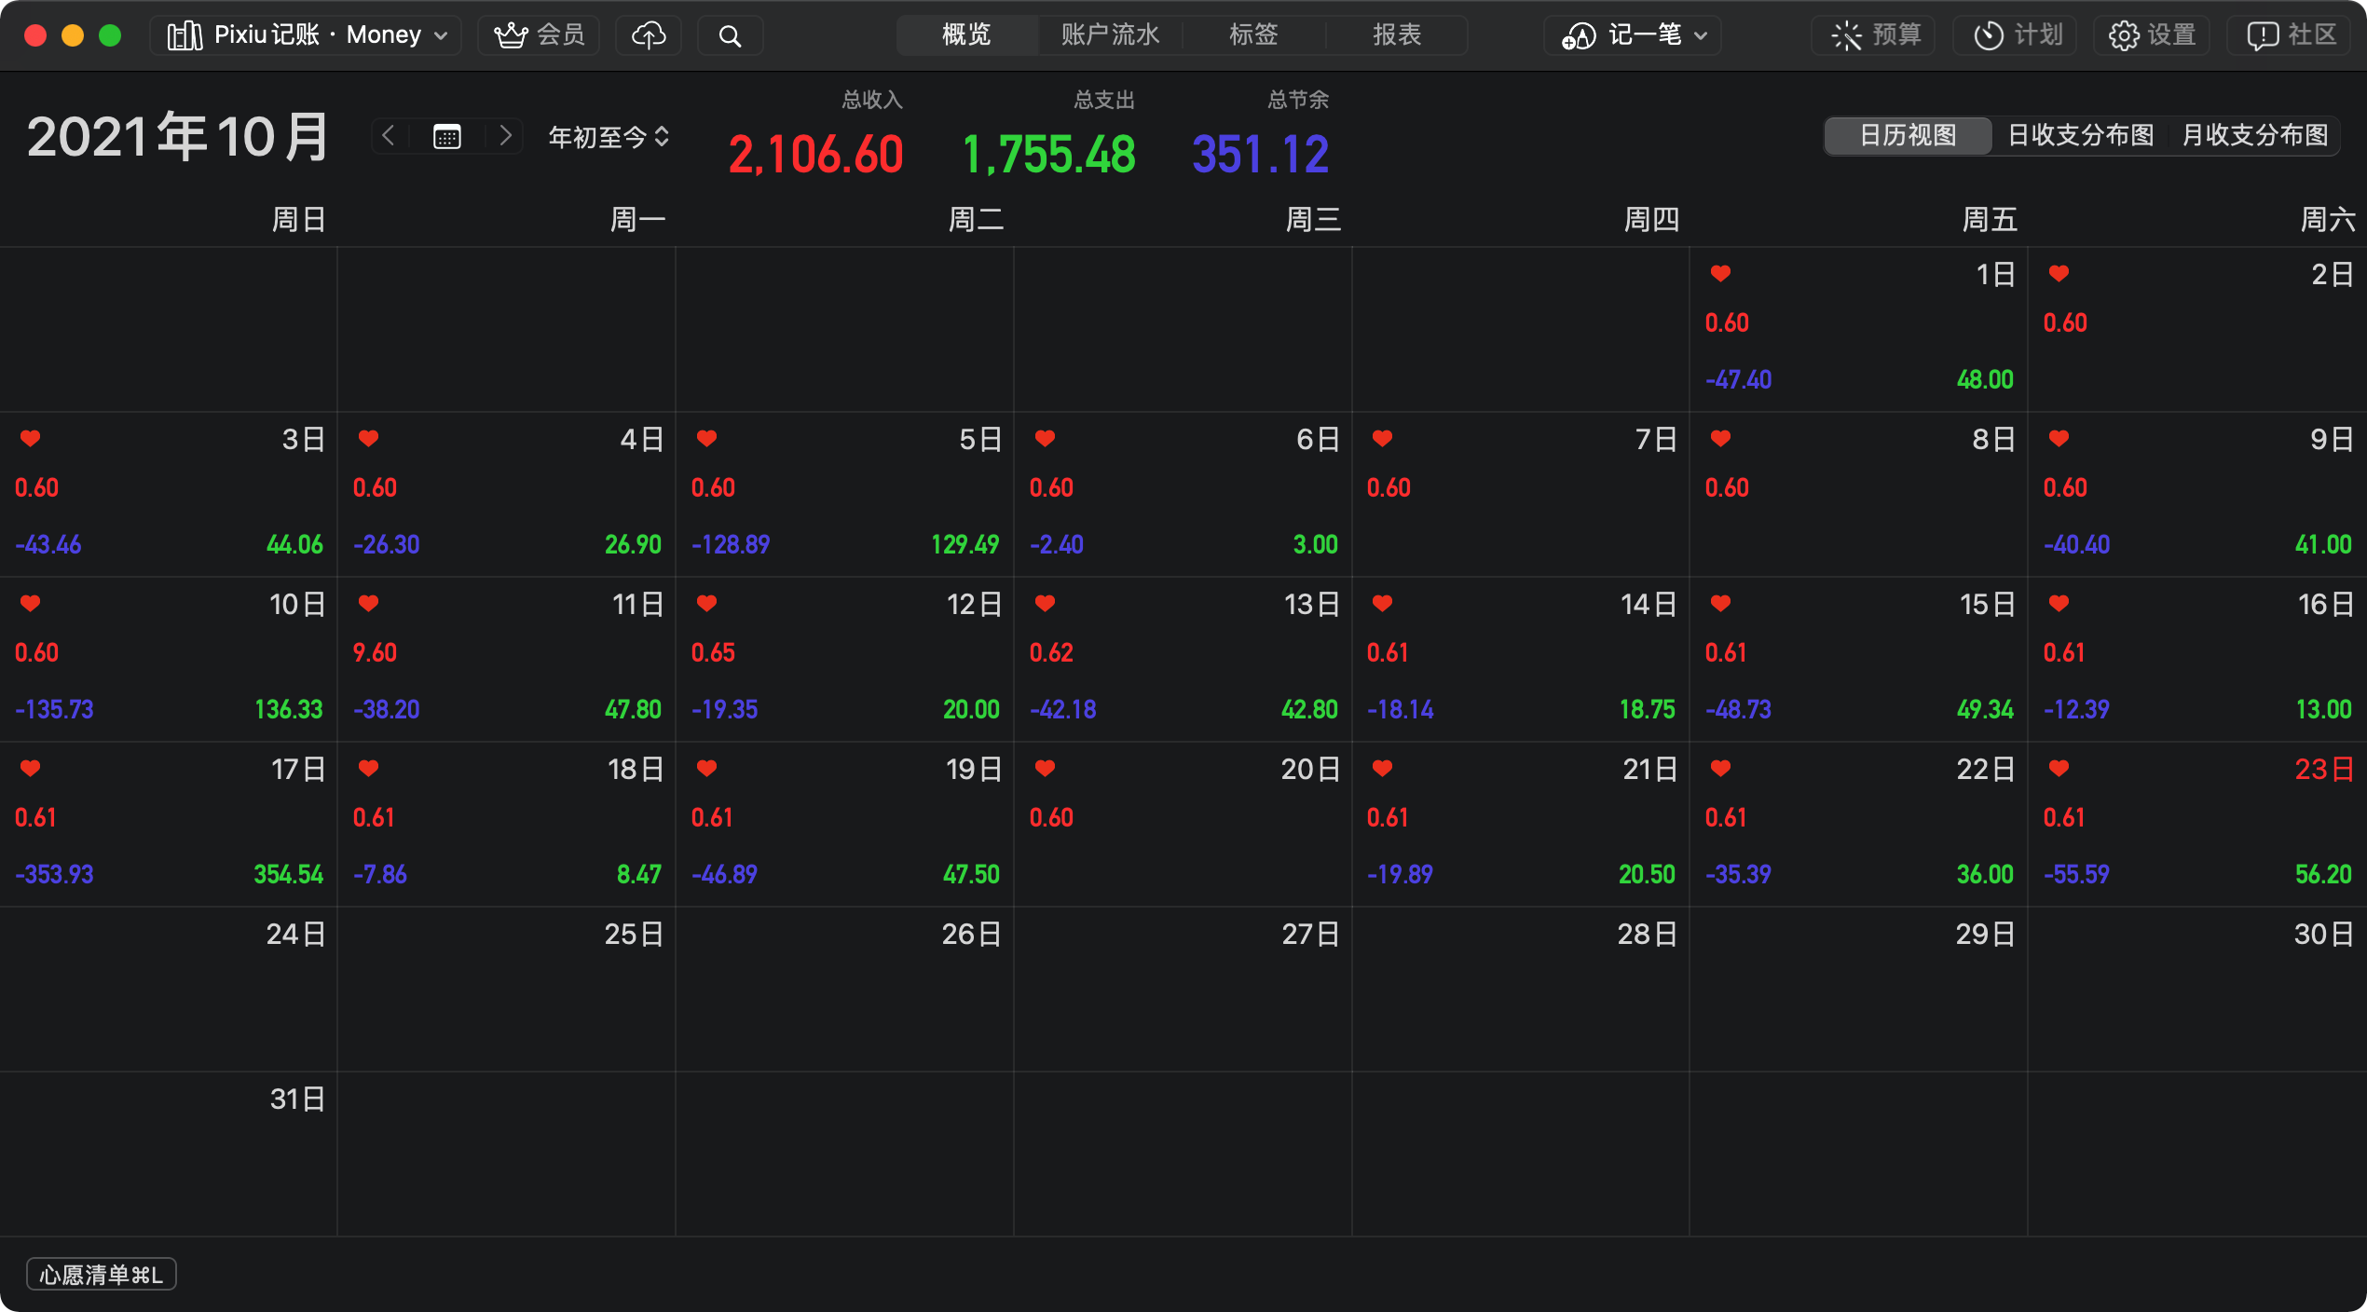Screen dimensions: 2367x1312
Task: Click the search magnifier icon
Action: pos(731,35)
